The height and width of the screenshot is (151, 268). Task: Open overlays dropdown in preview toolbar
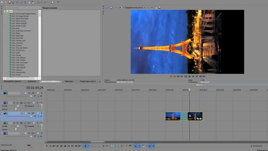tap(152, 8)
